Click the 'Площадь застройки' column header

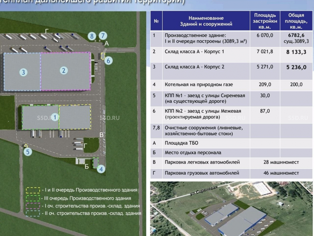click(x=265, y=21)
